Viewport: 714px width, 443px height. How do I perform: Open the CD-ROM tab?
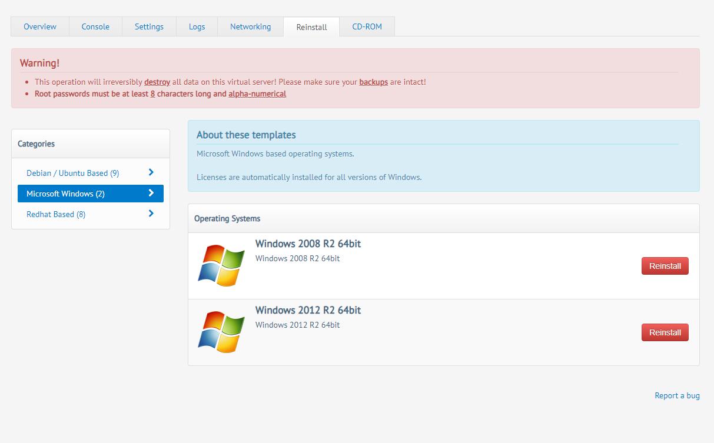pos(367,26)
